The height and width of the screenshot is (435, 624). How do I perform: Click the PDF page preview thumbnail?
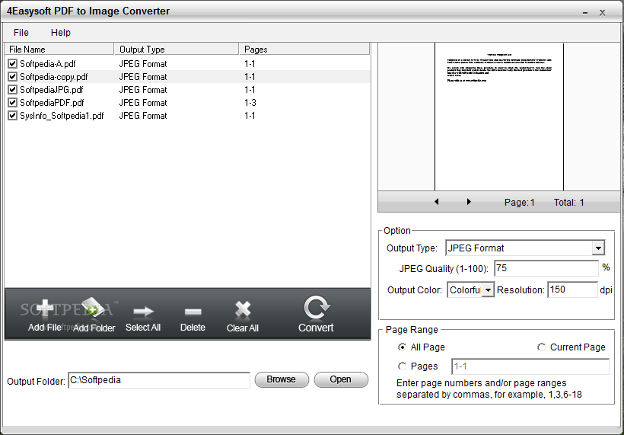tap(499, 117)
